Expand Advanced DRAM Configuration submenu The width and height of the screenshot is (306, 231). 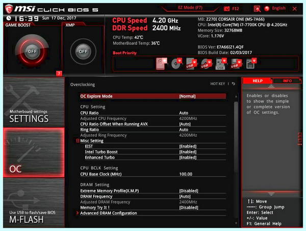[153, 213]
